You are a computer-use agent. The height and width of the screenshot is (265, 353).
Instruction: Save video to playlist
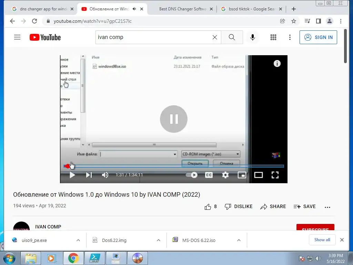(305, 207)
